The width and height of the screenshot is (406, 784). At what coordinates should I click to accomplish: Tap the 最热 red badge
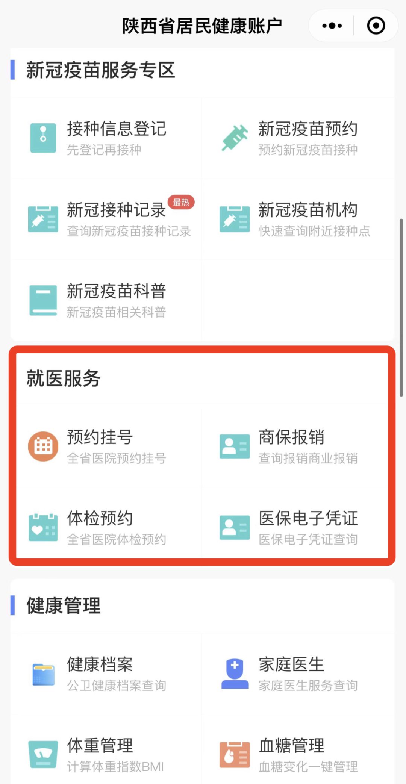(x=181, y=202)
